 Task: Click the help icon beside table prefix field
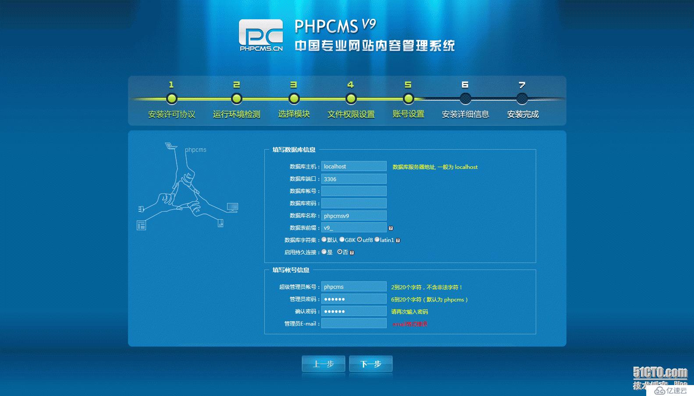click(391, 228)
